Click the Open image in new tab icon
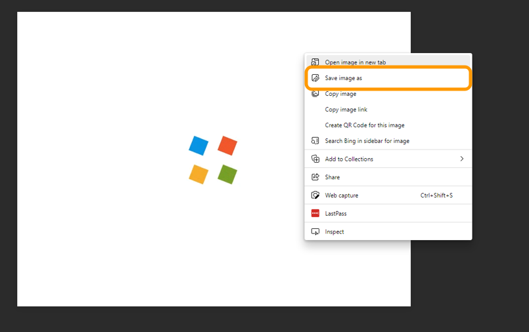529x332 pixels. coord(315,62)
